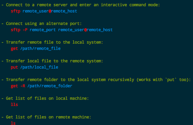Click the 'Transfer remote folder' description line

pos(98,80)
